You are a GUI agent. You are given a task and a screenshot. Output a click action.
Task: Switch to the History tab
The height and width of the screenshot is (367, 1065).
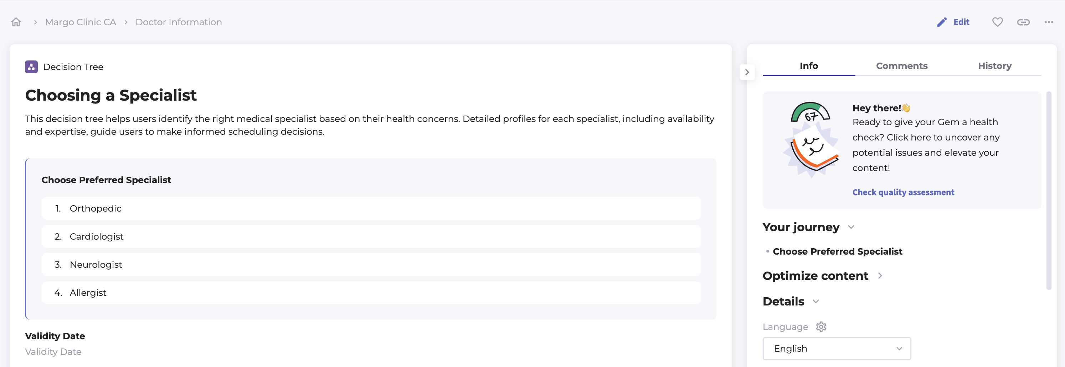[994, 66]
